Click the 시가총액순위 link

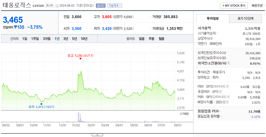[x=207, y=33]
